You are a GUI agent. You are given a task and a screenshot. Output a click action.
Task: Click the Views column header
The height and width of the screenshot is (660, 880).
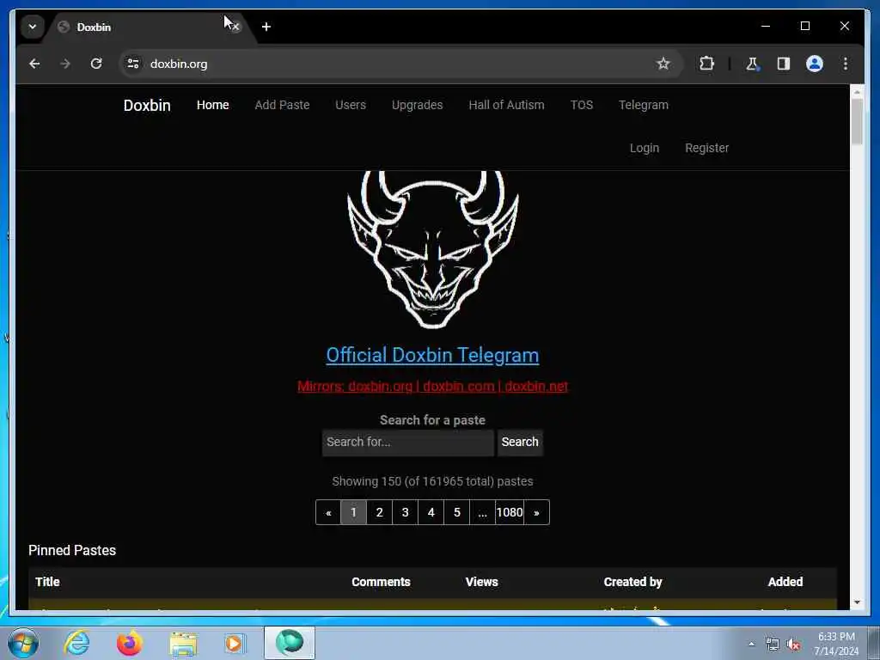coord(481,582)
